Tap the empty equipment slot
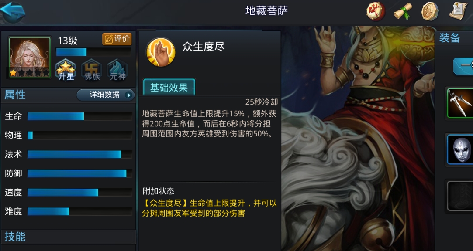 click(460, 195)
